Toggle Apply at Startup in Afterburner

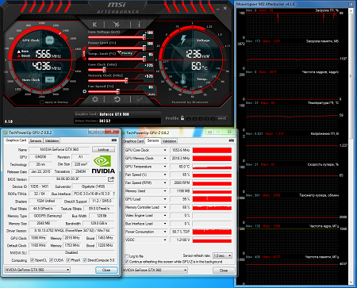click(x=41, y=102)
